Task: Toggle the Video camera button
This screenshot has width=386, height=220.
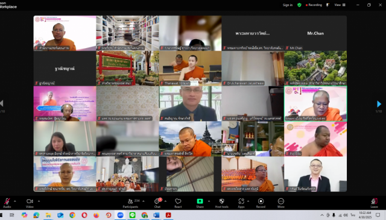Action: (30, 201)
